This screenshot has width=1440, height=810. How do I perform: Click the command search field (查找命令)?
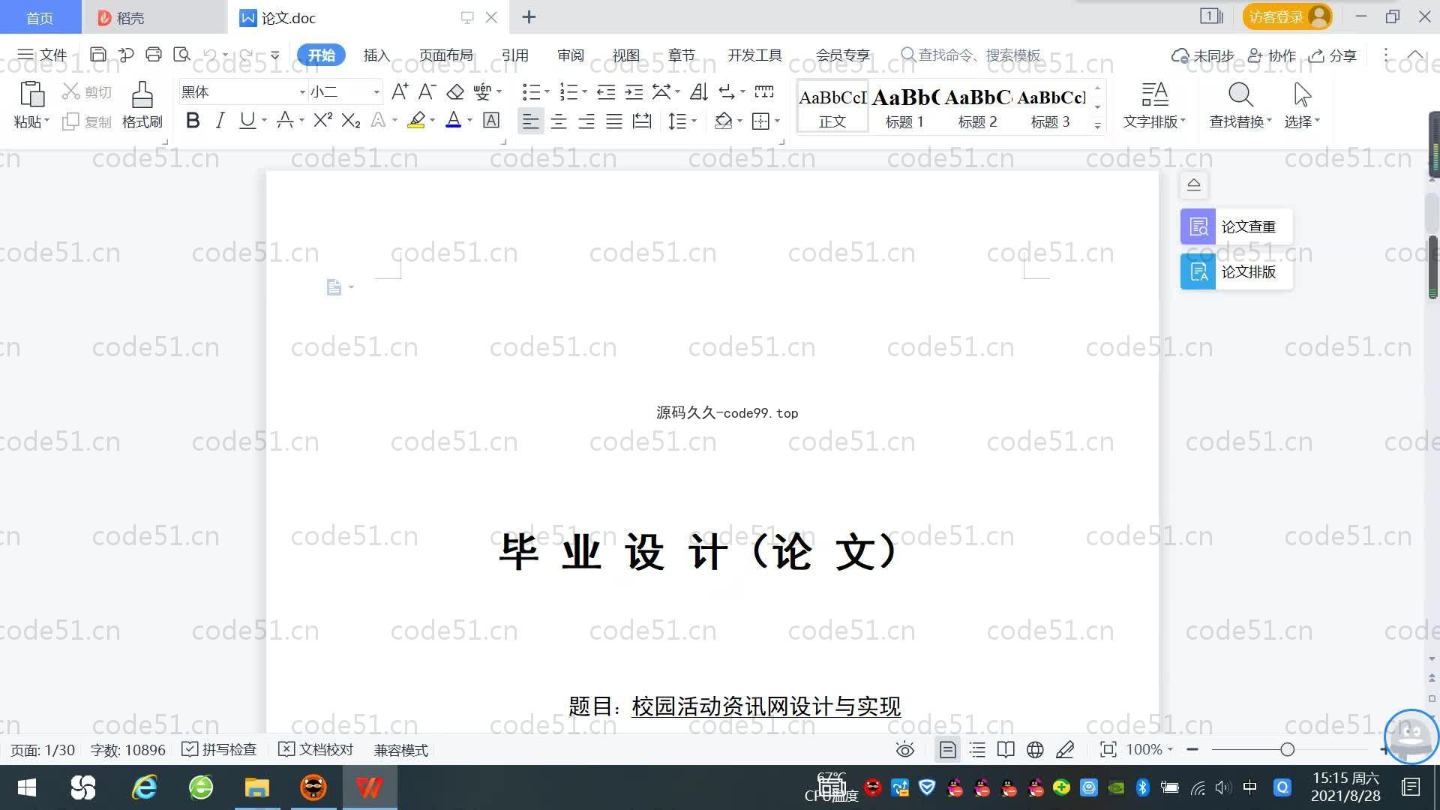coord(971,55)
